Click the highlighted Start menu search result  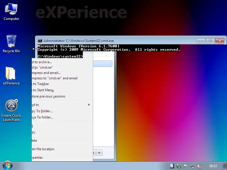tap(102, 64)
